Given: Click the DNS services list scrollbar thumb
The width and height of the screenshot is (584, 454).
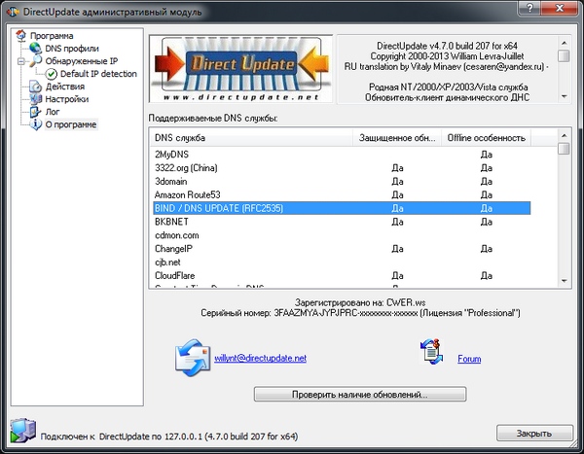Looking at the screenshot, I should tap(564, 149).
